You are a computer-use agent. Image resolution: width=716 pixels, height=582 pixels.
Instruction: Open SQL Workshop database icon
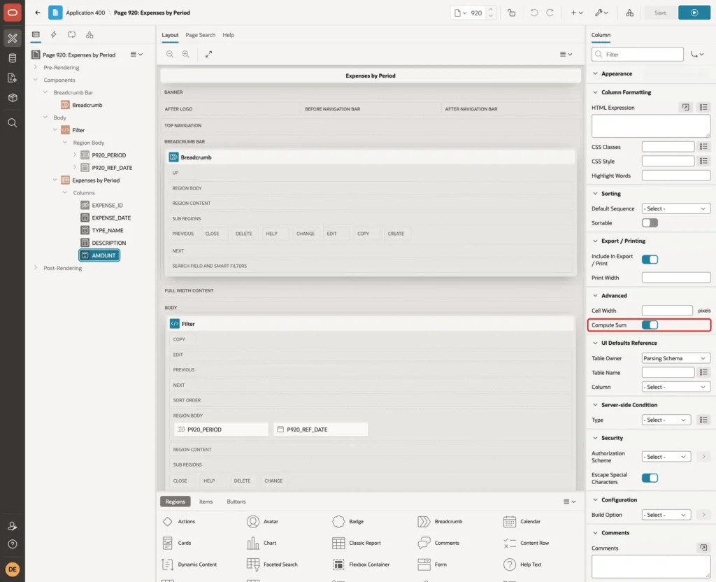[13, 58]
